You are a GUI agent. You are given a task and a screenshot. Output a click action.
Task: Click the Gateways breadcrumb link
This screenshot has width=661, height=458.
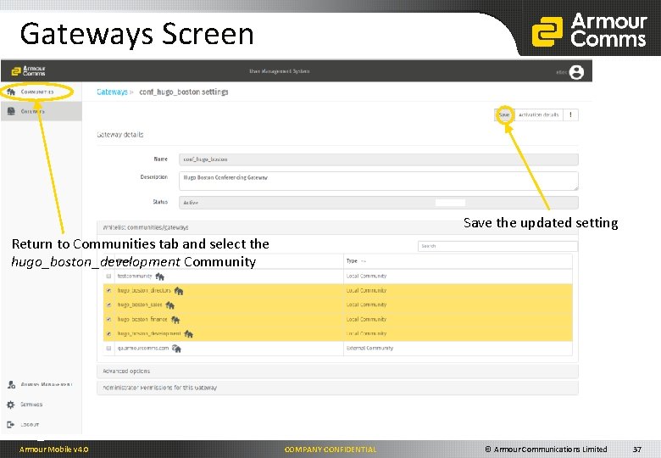(x=112, y=92)
